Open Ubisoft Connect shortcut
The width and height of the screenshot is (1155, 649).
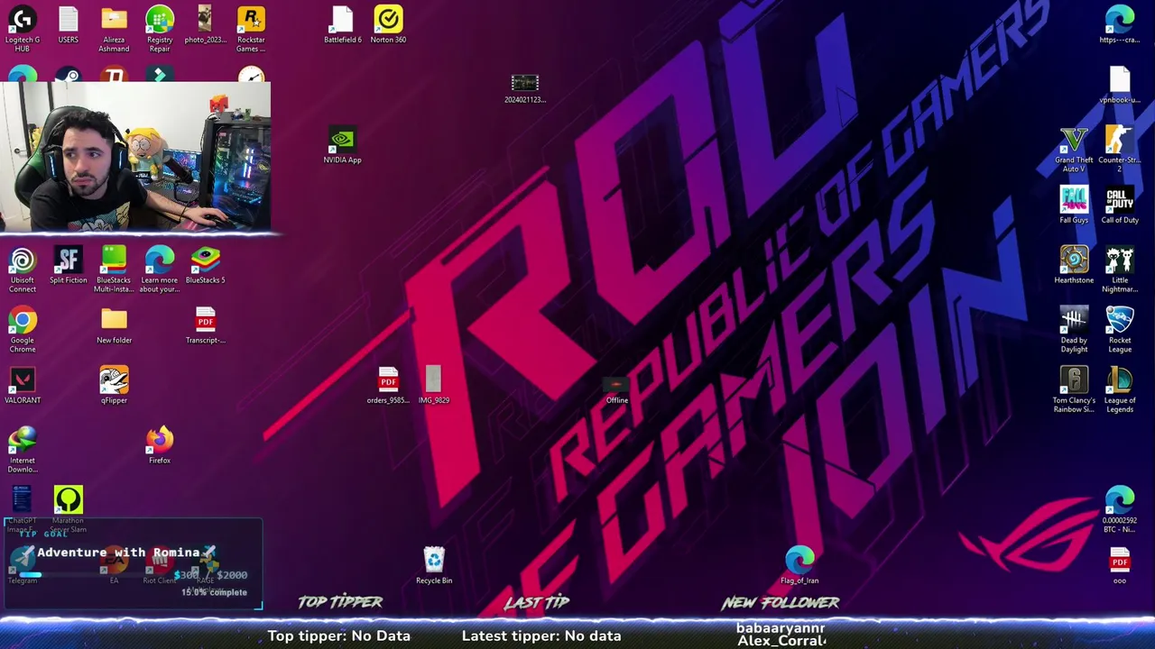23,270
